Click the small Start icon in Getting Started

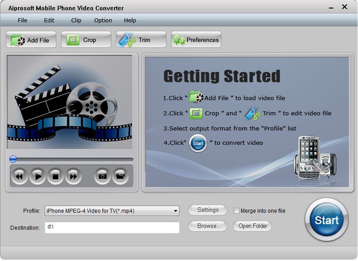[197, 144]
